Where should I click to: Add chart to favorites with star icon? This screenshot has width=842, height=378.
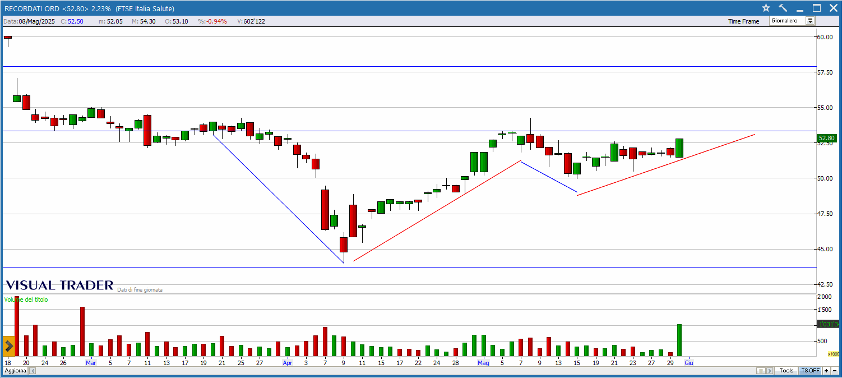click(766, 8)
